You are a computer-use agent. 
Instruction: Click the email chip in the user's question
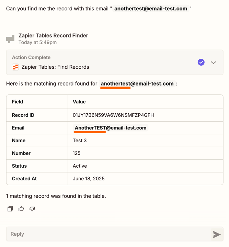(151, 9)
